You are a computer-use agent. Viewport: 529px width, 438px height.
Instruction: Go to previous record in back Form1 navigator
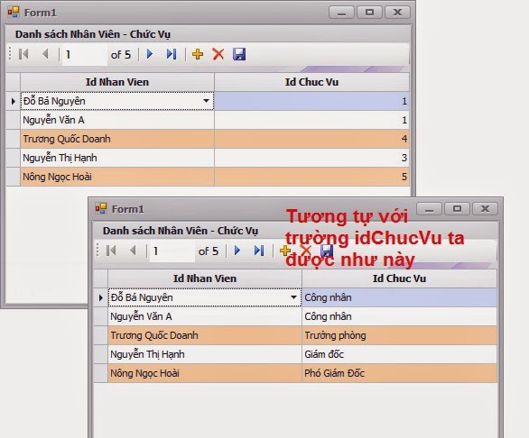(45, 54)
